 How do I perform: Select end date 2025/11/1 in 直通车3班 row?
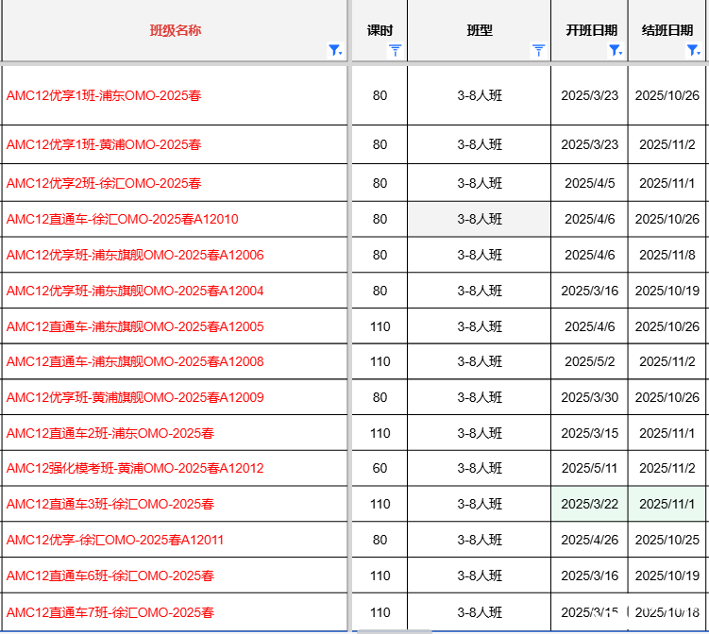667,504
